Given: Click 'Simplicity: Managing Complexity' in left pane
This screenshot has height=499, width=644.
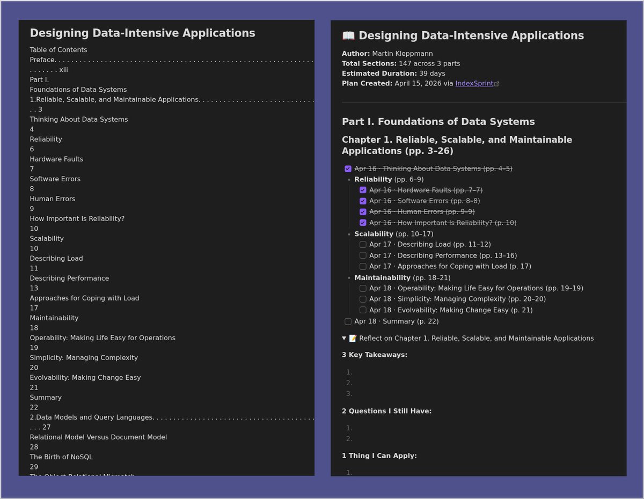Looking at the screenshot, I should pyautogui.click(x=84, y=357).
